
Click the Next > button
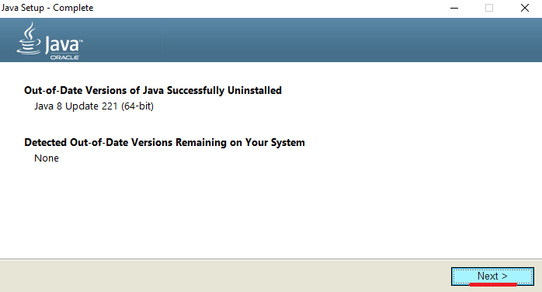coord(492,276)
